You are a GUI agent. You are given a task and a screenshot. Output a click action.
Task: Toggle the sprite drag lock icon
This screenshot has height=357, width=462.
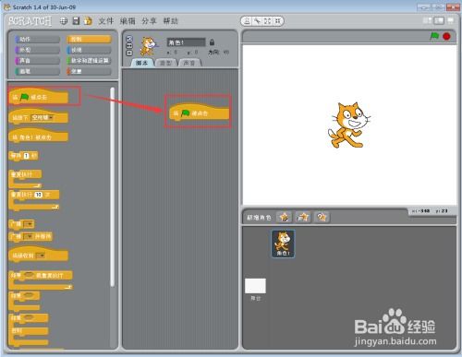point(212,42)
